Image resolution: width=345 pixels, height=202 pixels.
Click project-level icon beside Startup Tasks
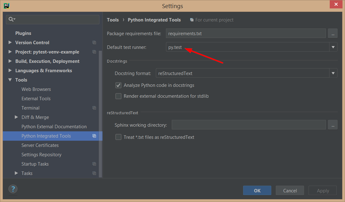(94, 164)
